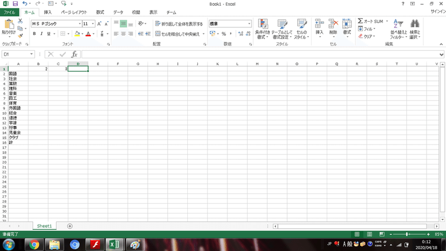Toggle top vertical alignment

point(116,23)
